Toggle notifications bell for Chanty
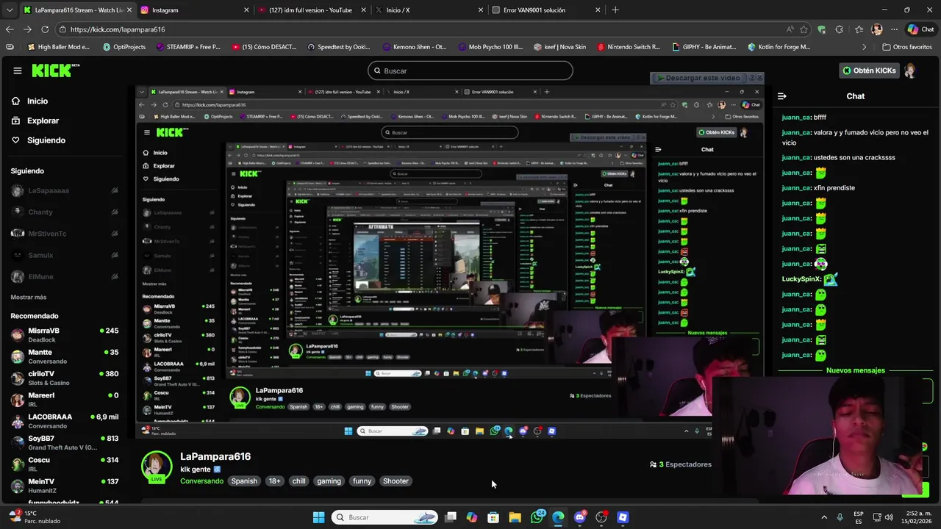The image size is (941, 529). tap(115, 212)
